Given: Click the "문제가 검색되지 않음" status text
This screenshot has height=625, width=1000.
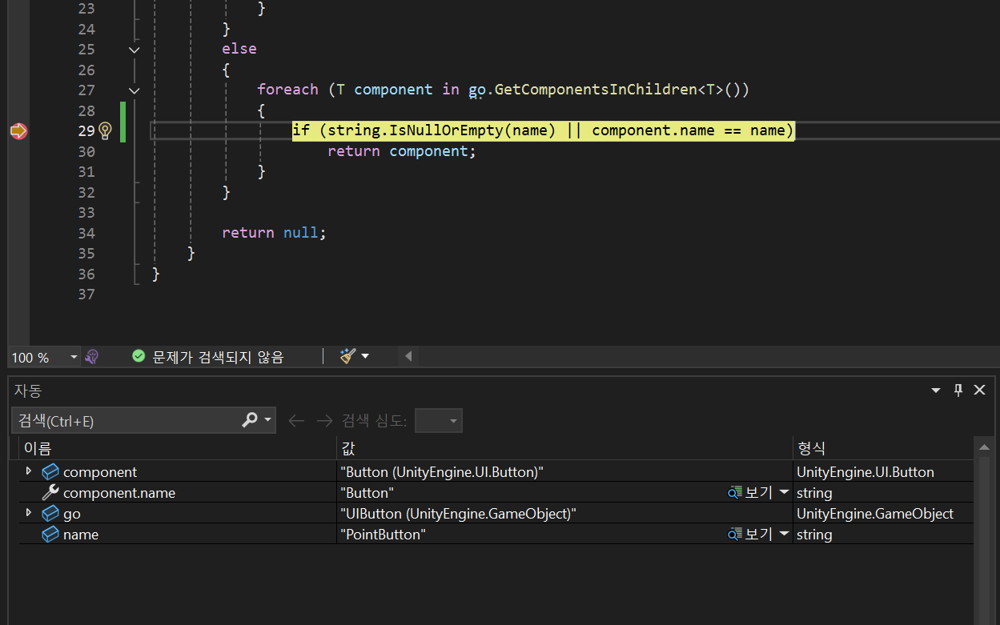Looking at the screenshot, I should click(218, 357).
